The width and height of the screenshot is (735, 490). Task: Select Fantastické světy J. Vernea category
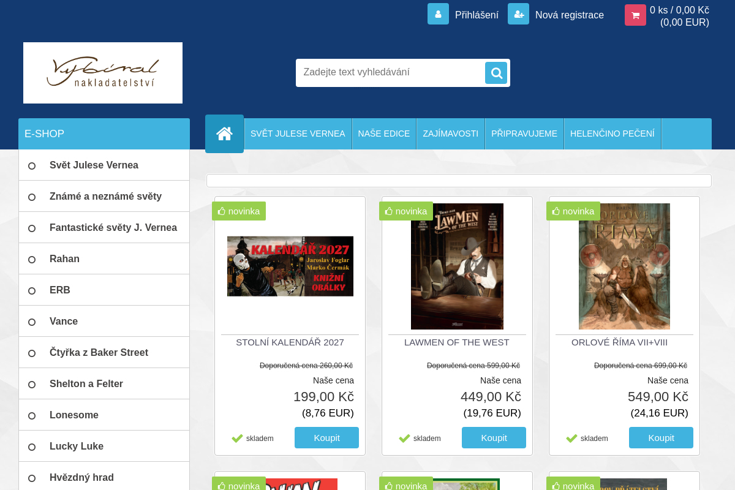tap(104, 228)
